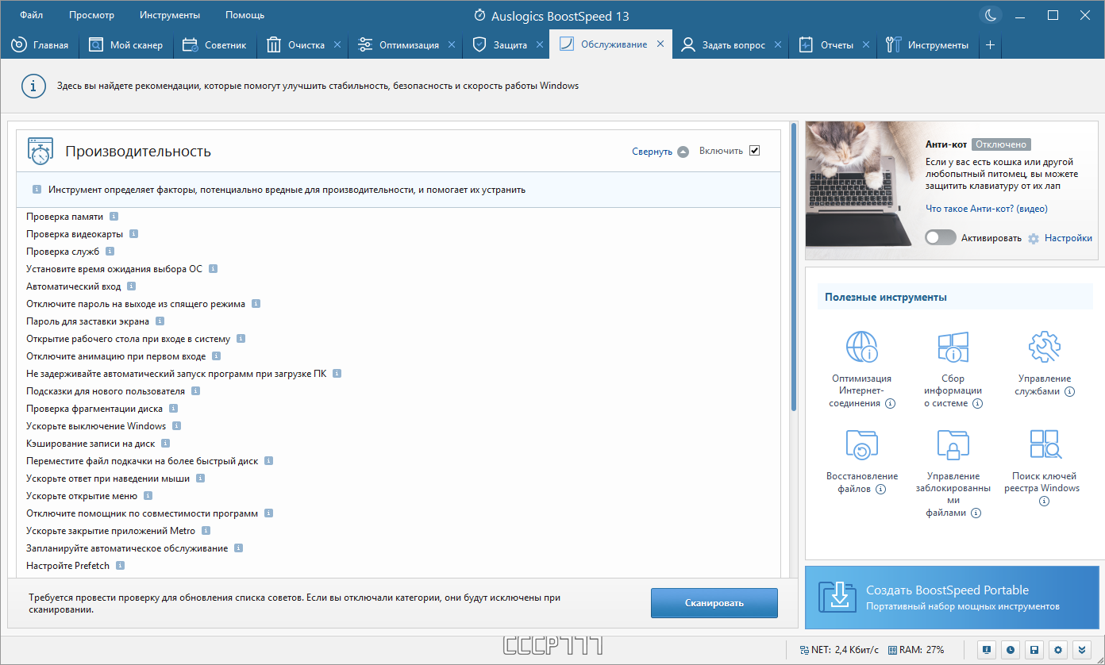Click info icon beside Настройте Prefetch
This screenshot has height=665, width=1105.
coord(120,565)
